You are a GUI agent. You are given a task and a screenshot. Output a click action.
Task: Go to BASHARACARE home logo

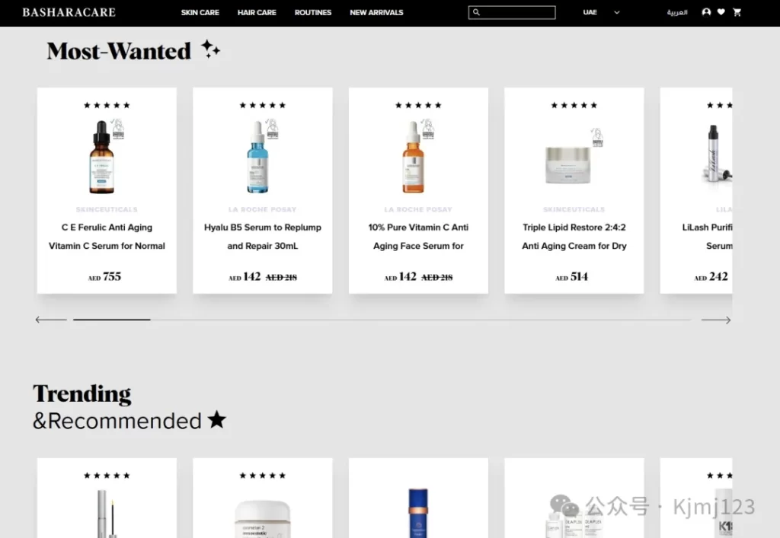(x=69, y=12)
